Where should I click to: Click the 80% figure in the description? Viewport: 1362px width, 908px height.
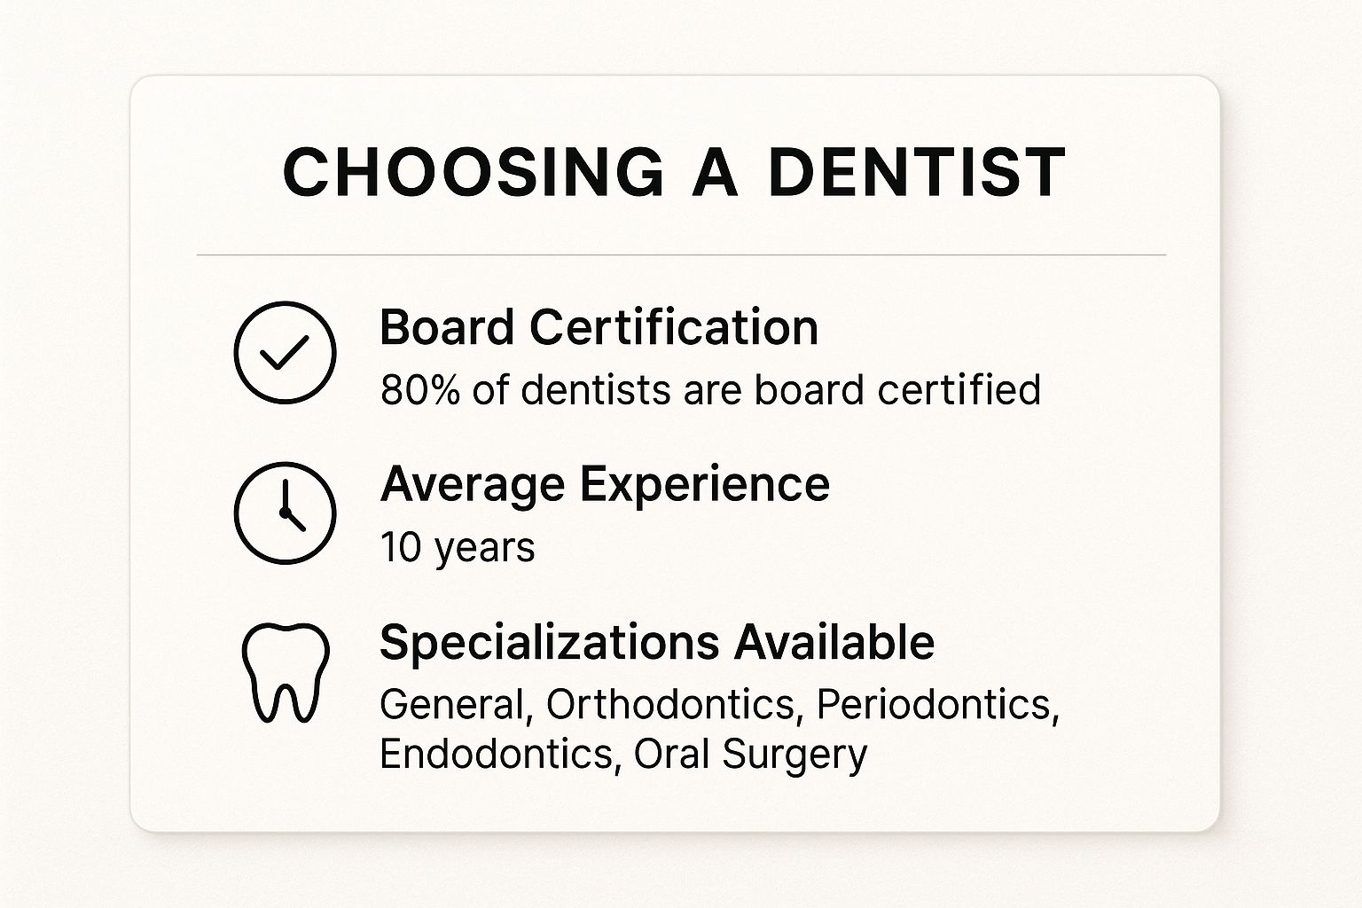[x=420, y=390]
